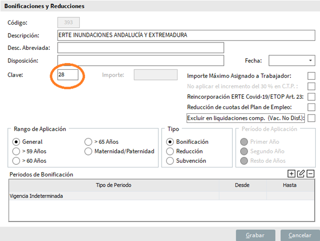Screen dimensions: 320x241
Task: Click the Clave input field
Action: pos(68,75)
